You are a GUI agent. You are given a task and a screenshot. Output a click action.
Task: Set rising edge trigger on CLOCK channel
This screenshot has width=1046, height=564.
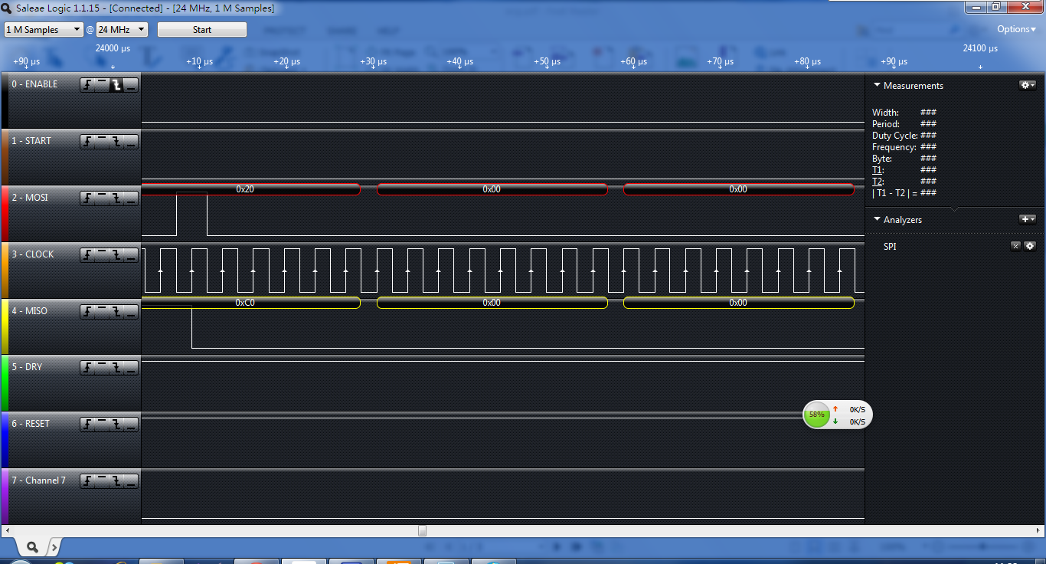[x=87, y=255]
